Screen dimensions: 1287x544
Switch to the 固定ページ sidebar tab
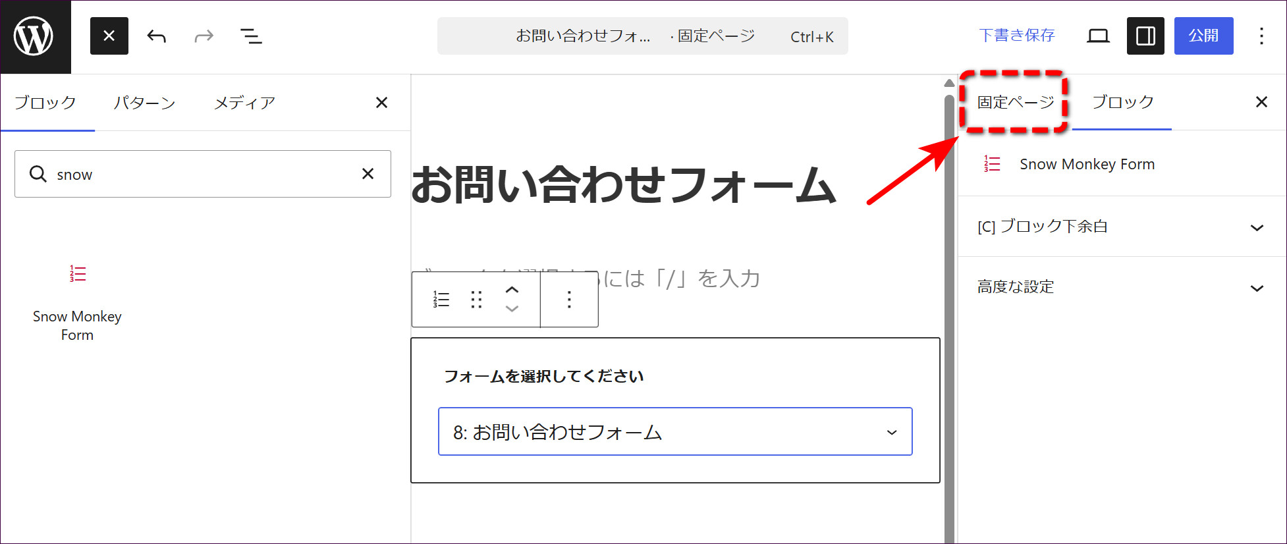coord(1016,102)
